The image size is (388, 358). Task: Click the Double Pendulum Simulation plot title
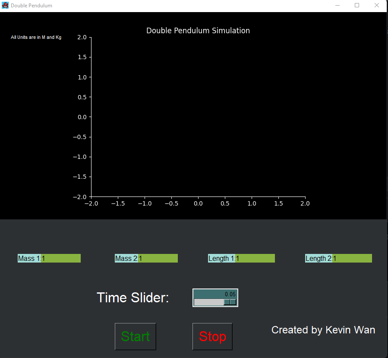[198, 31]
